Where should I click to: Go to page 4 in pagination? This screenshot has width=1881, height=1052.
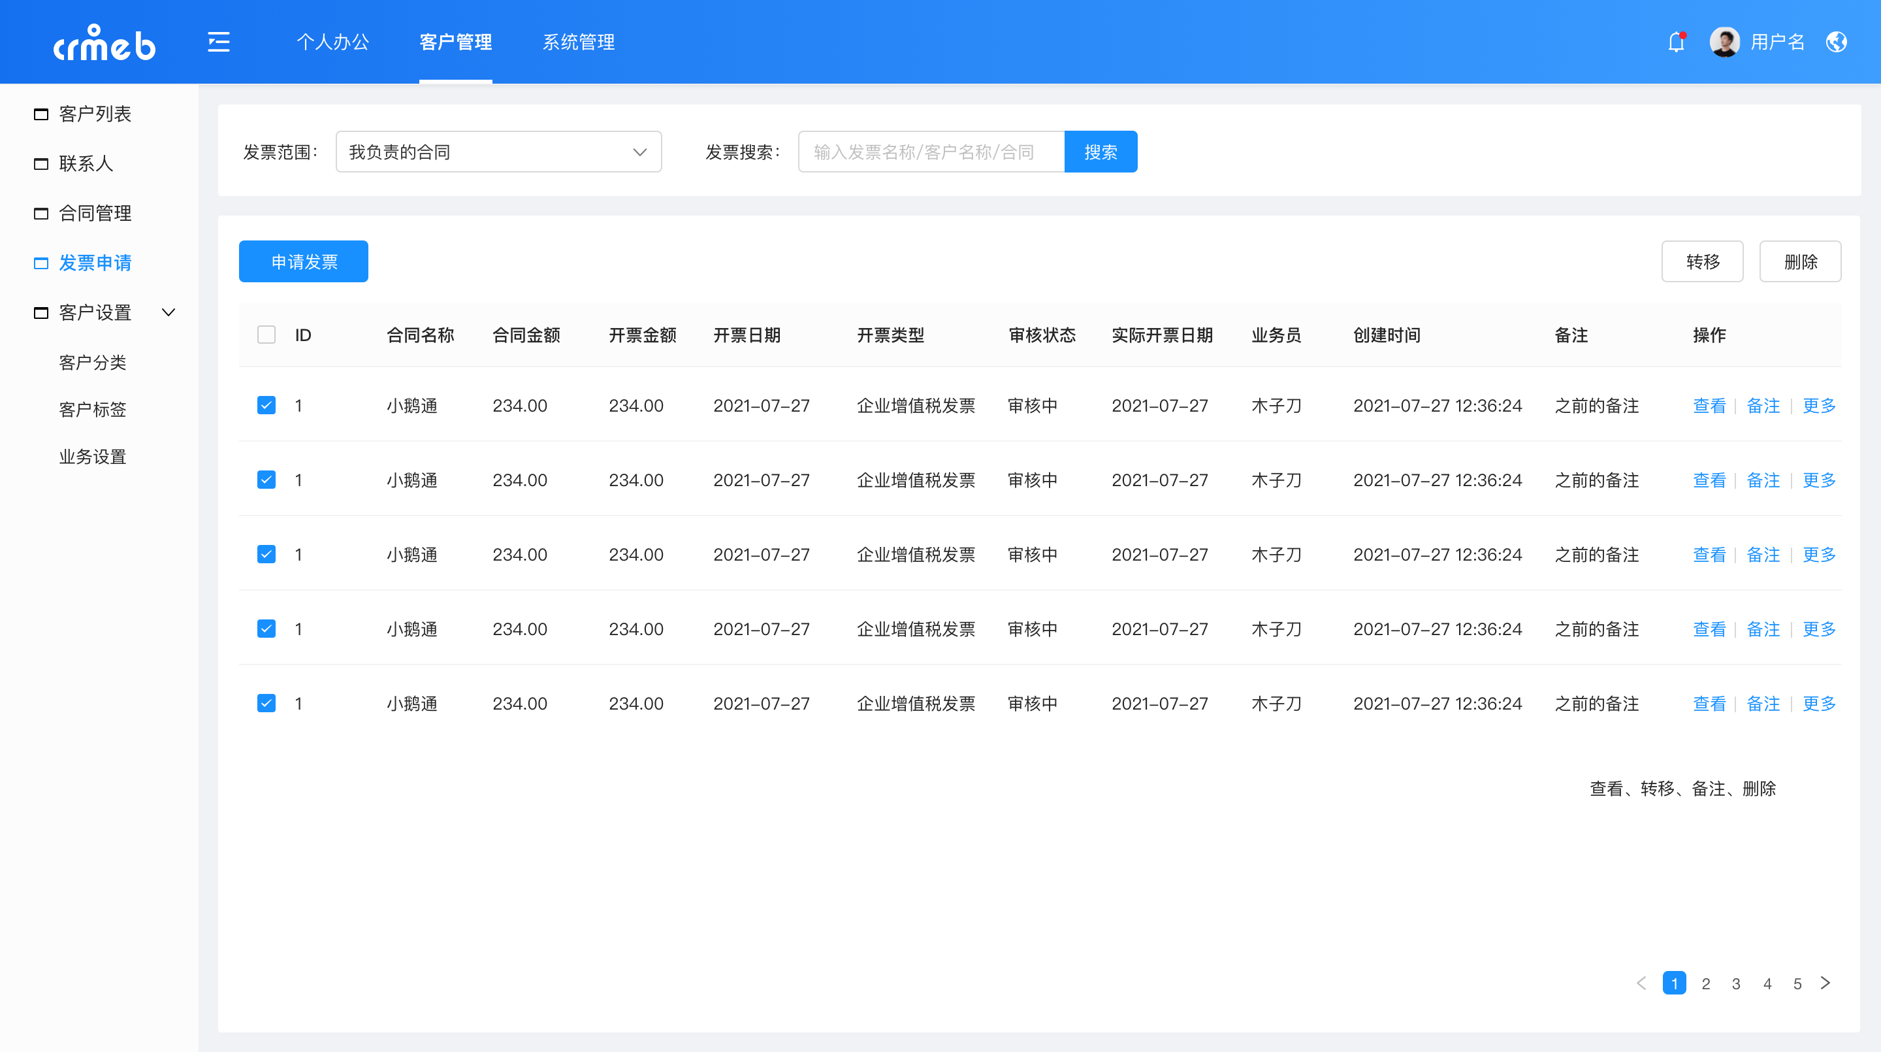pyautogui.click(x=1767, y=983)
